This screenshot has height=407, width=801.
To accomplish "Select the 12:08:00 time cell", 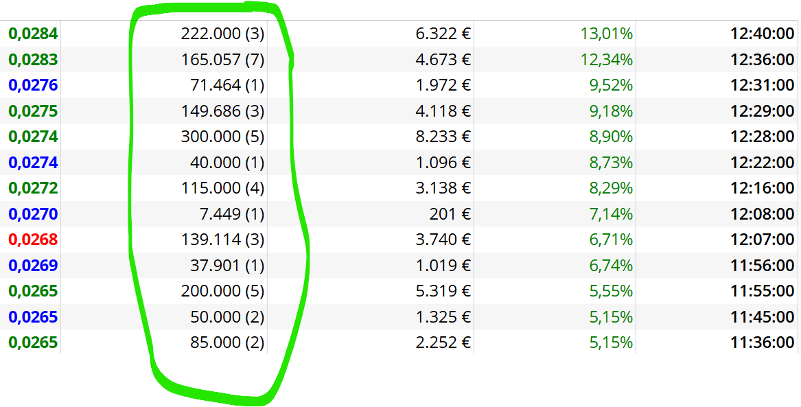I will (x=762, y=214).
